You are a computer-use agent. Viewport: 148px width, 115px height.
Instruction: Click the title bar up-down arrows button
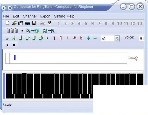point(10,8)
